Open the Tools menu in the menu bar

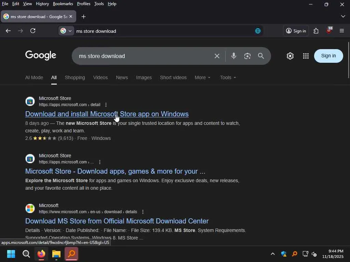[x=99, y=4]
